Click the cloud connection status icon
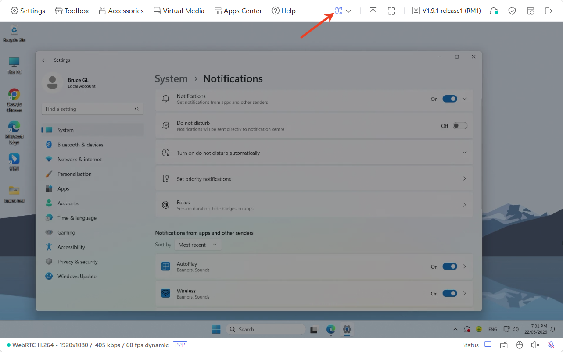This screenshot has width=563, height=352. tap(494, 11)
